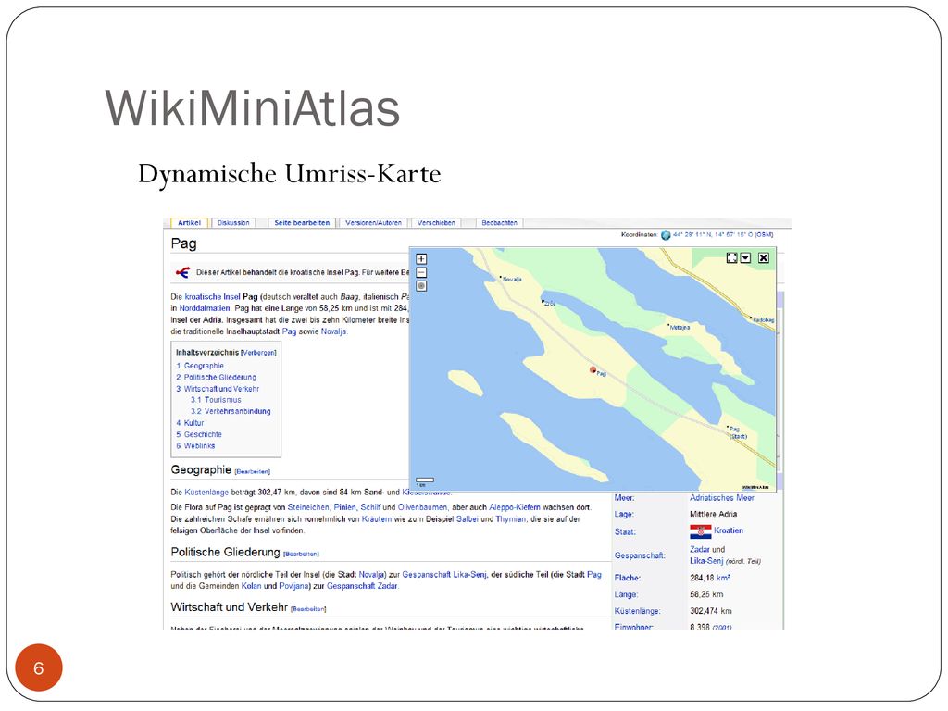
Task: Open the Seite bearbeiten tab
Action: (302, 223)
